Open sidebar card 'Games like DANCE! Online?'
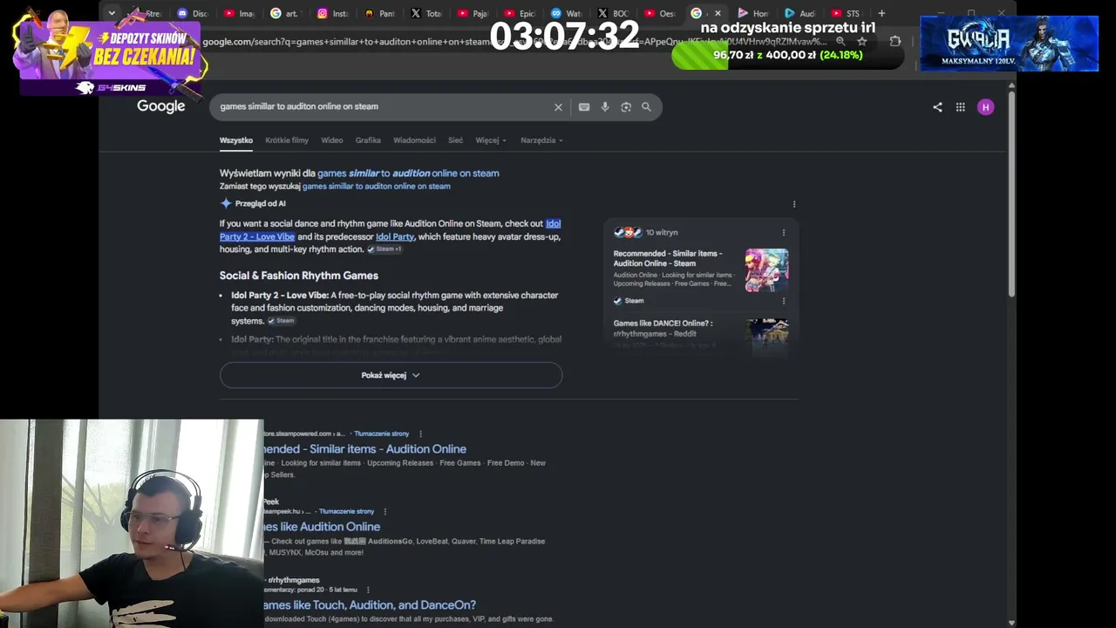1116x628 pixels. (663, 328)
